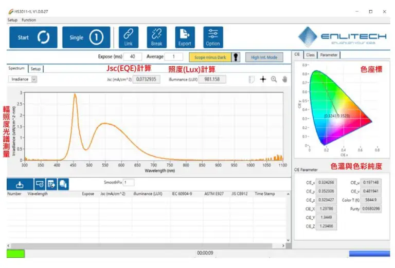Switch to the Parameter tab
Viewport: 395px width, 268px height.
329,55
